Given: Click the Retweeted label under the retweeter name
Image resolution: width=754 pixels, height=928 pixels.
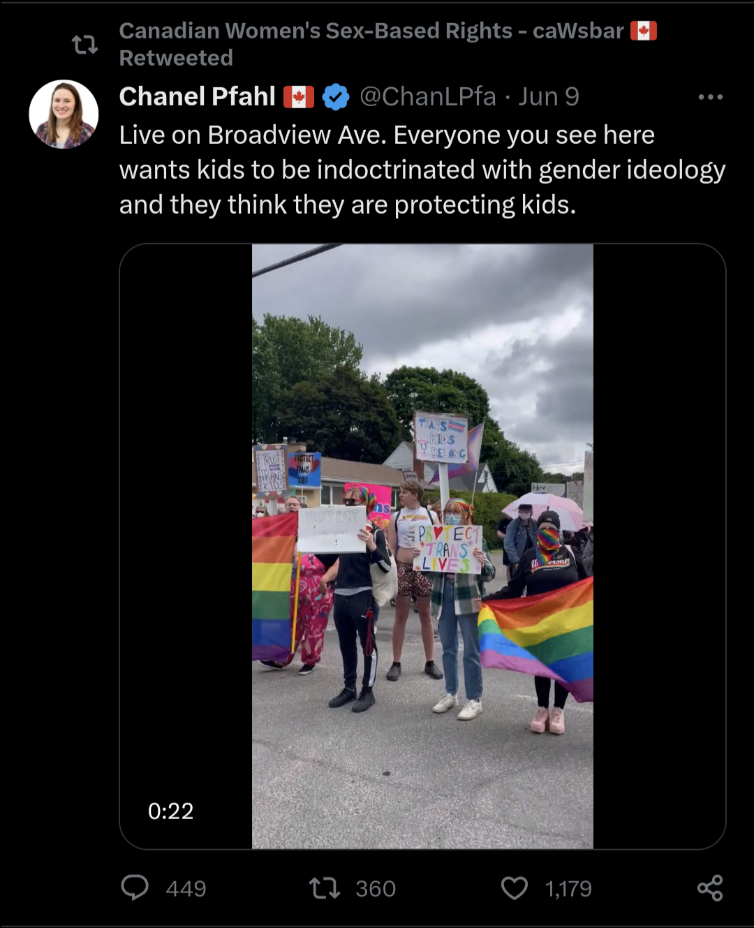Looking at the screenshot, I should click(x=176, y=58).
